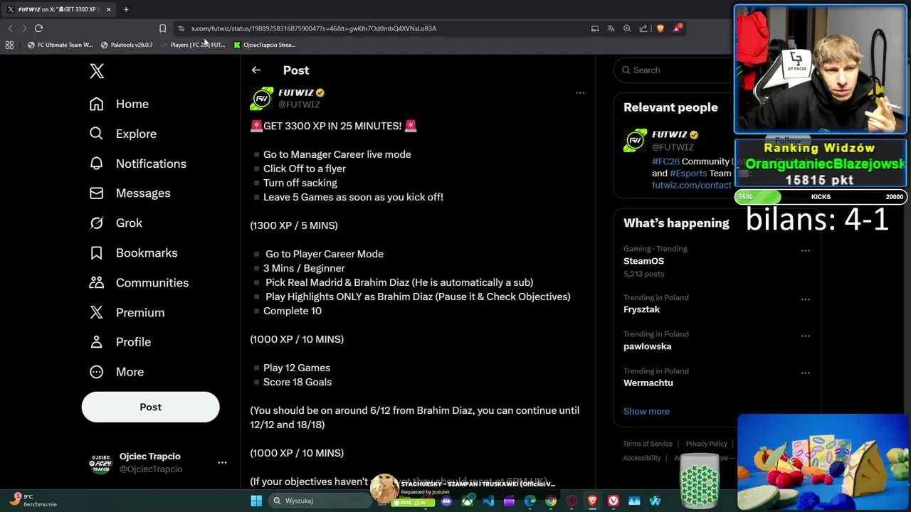911x512 pixels.
Task: Click Show more under What's happening
Action: point(646,411)
